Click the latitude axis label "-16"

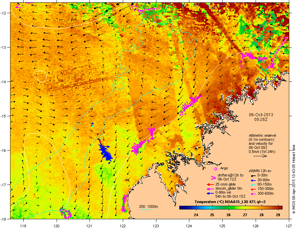click(x=3, y=151)
